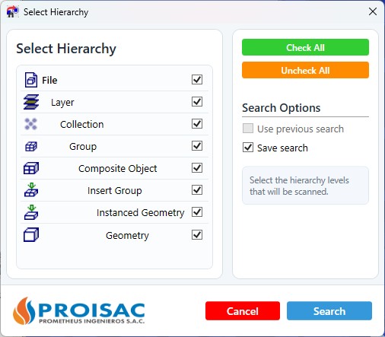Screen dimensions: 385x337
Task: Toggle the Composite Object checkbox
Action: (197, 168)
